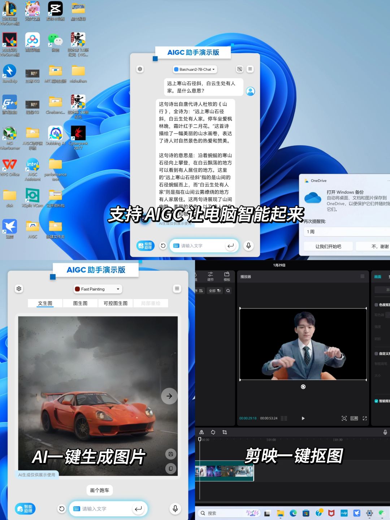Open settings gear in Fast Painting window
This screenshot has width=390, height=520.
(19, 289)
